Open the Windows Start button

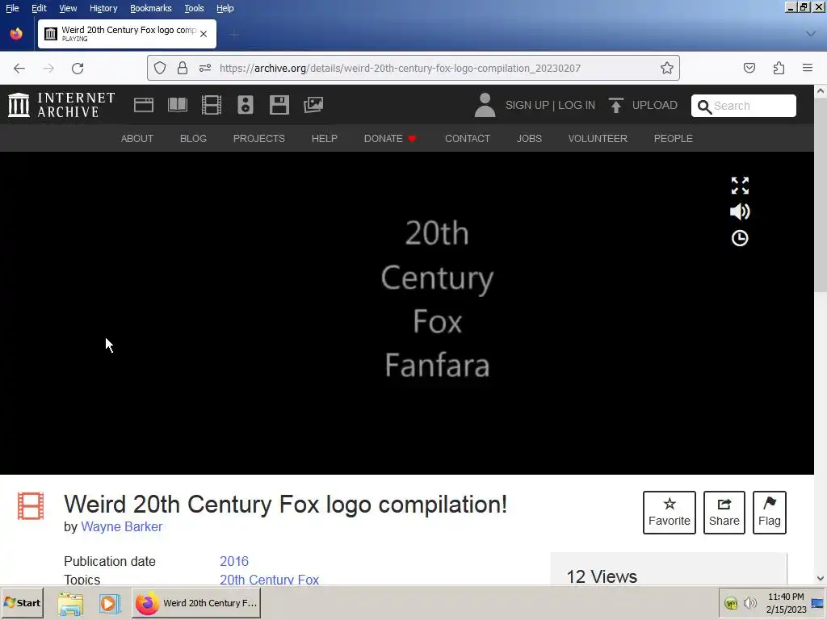[22, 603]
